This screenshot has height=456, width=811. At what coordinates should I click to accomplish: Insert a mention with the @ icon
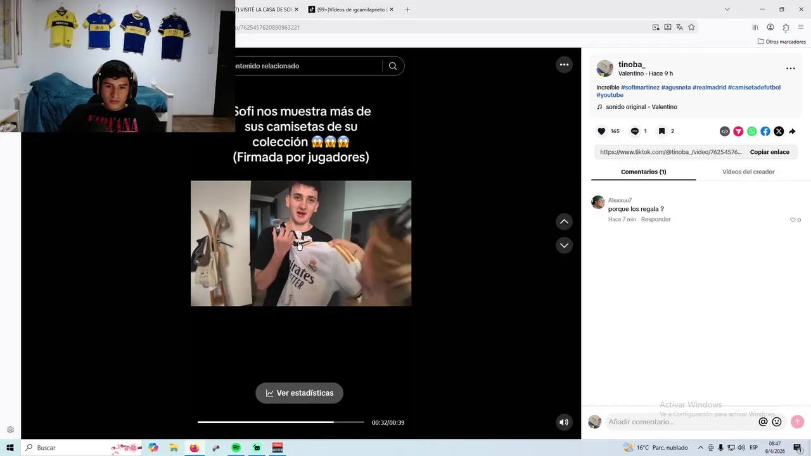coord(763,422)
